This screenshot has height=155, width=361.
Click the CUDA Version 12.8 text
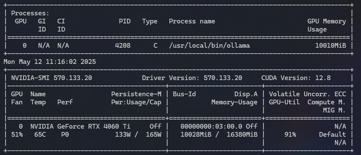(x=296, y=78)
